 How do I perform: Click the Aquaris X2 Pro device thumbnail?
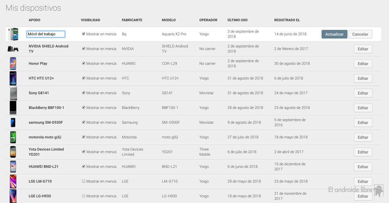pos(13,34)
